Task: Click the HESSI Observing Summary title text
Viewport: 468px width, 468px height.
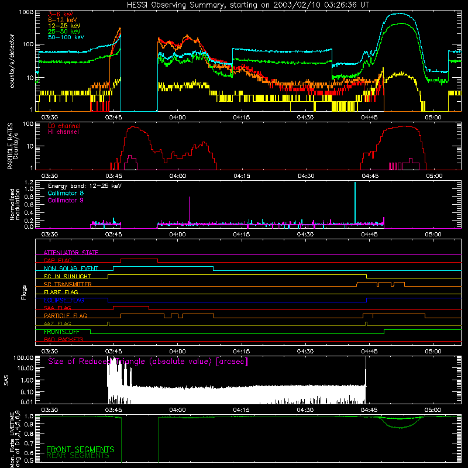Action: click(247, 5)
